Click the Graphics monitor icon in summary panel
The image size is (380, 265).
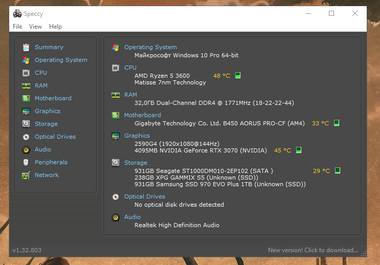116,136
